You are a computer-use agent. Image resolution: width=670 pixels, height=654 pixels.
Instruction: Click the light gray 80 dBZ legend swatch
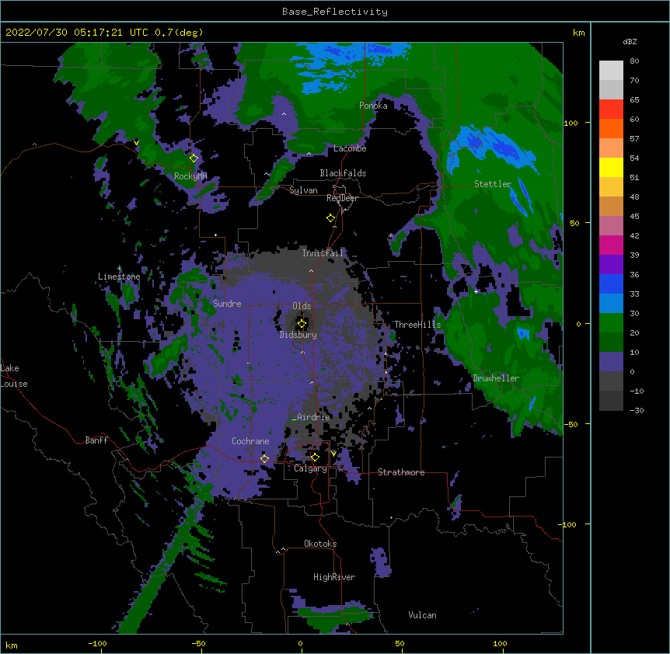(611, 71)
